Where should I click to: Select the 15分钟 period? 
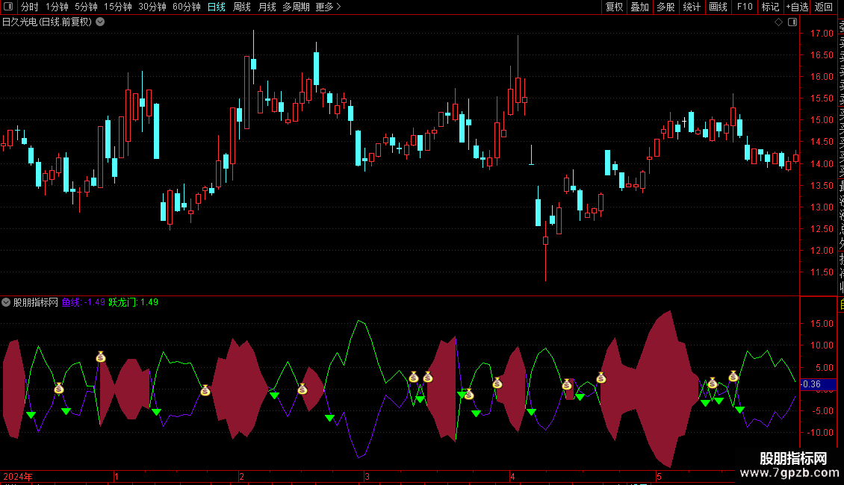point(118,7)
